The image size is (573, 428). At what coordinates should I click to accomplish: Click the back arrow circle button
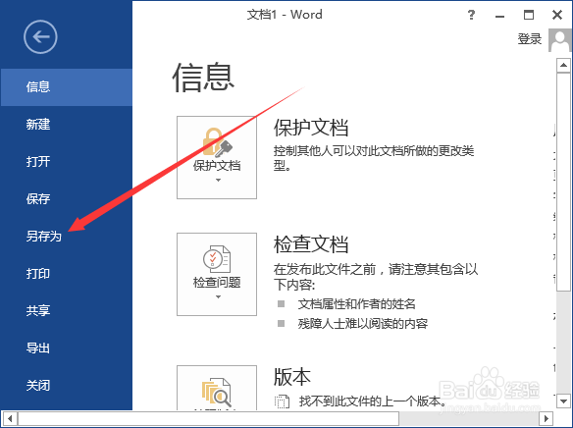40,37
